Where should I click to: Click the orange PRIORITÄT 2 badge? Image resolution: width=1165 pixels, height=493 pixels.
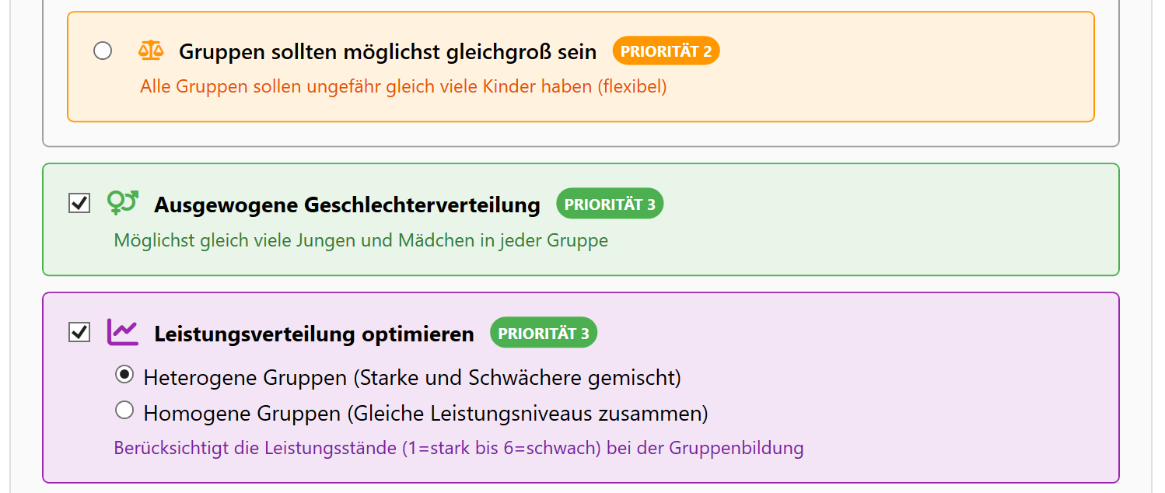tap(666, 50)
